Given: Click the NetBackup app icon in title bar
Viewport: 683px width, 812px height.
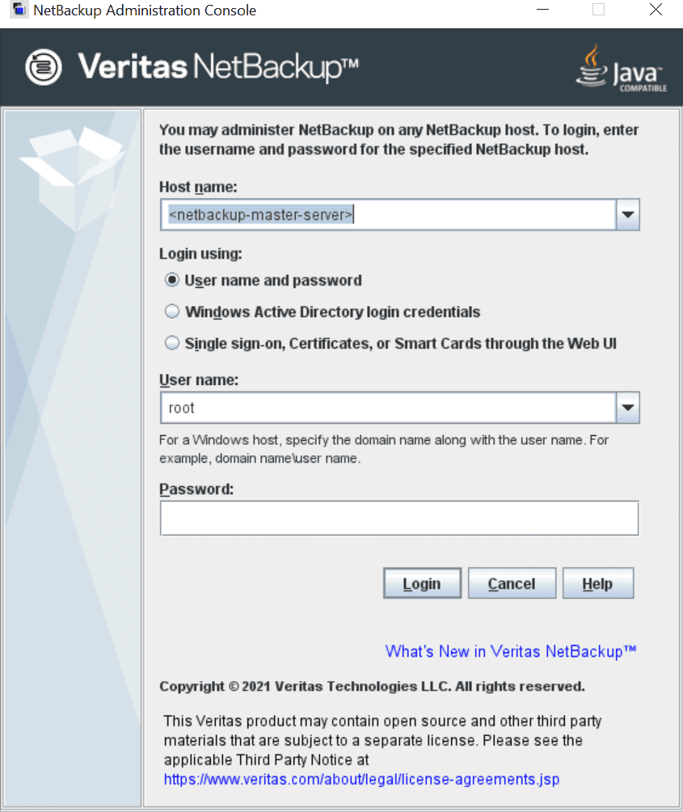Looking at the screenshot, I should [17, 10].
